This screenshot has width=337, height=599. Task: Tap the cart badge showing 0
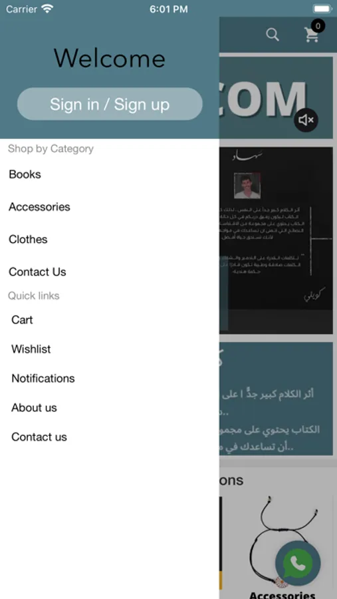[x=318, y=26]
